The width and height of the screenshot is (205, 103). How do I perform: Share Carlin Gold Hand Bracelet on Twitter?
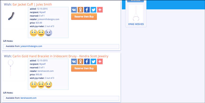click(x=93, y=61)
